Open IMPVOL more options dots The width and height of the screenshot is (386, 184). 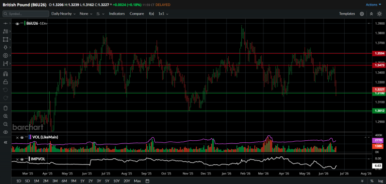26,159
